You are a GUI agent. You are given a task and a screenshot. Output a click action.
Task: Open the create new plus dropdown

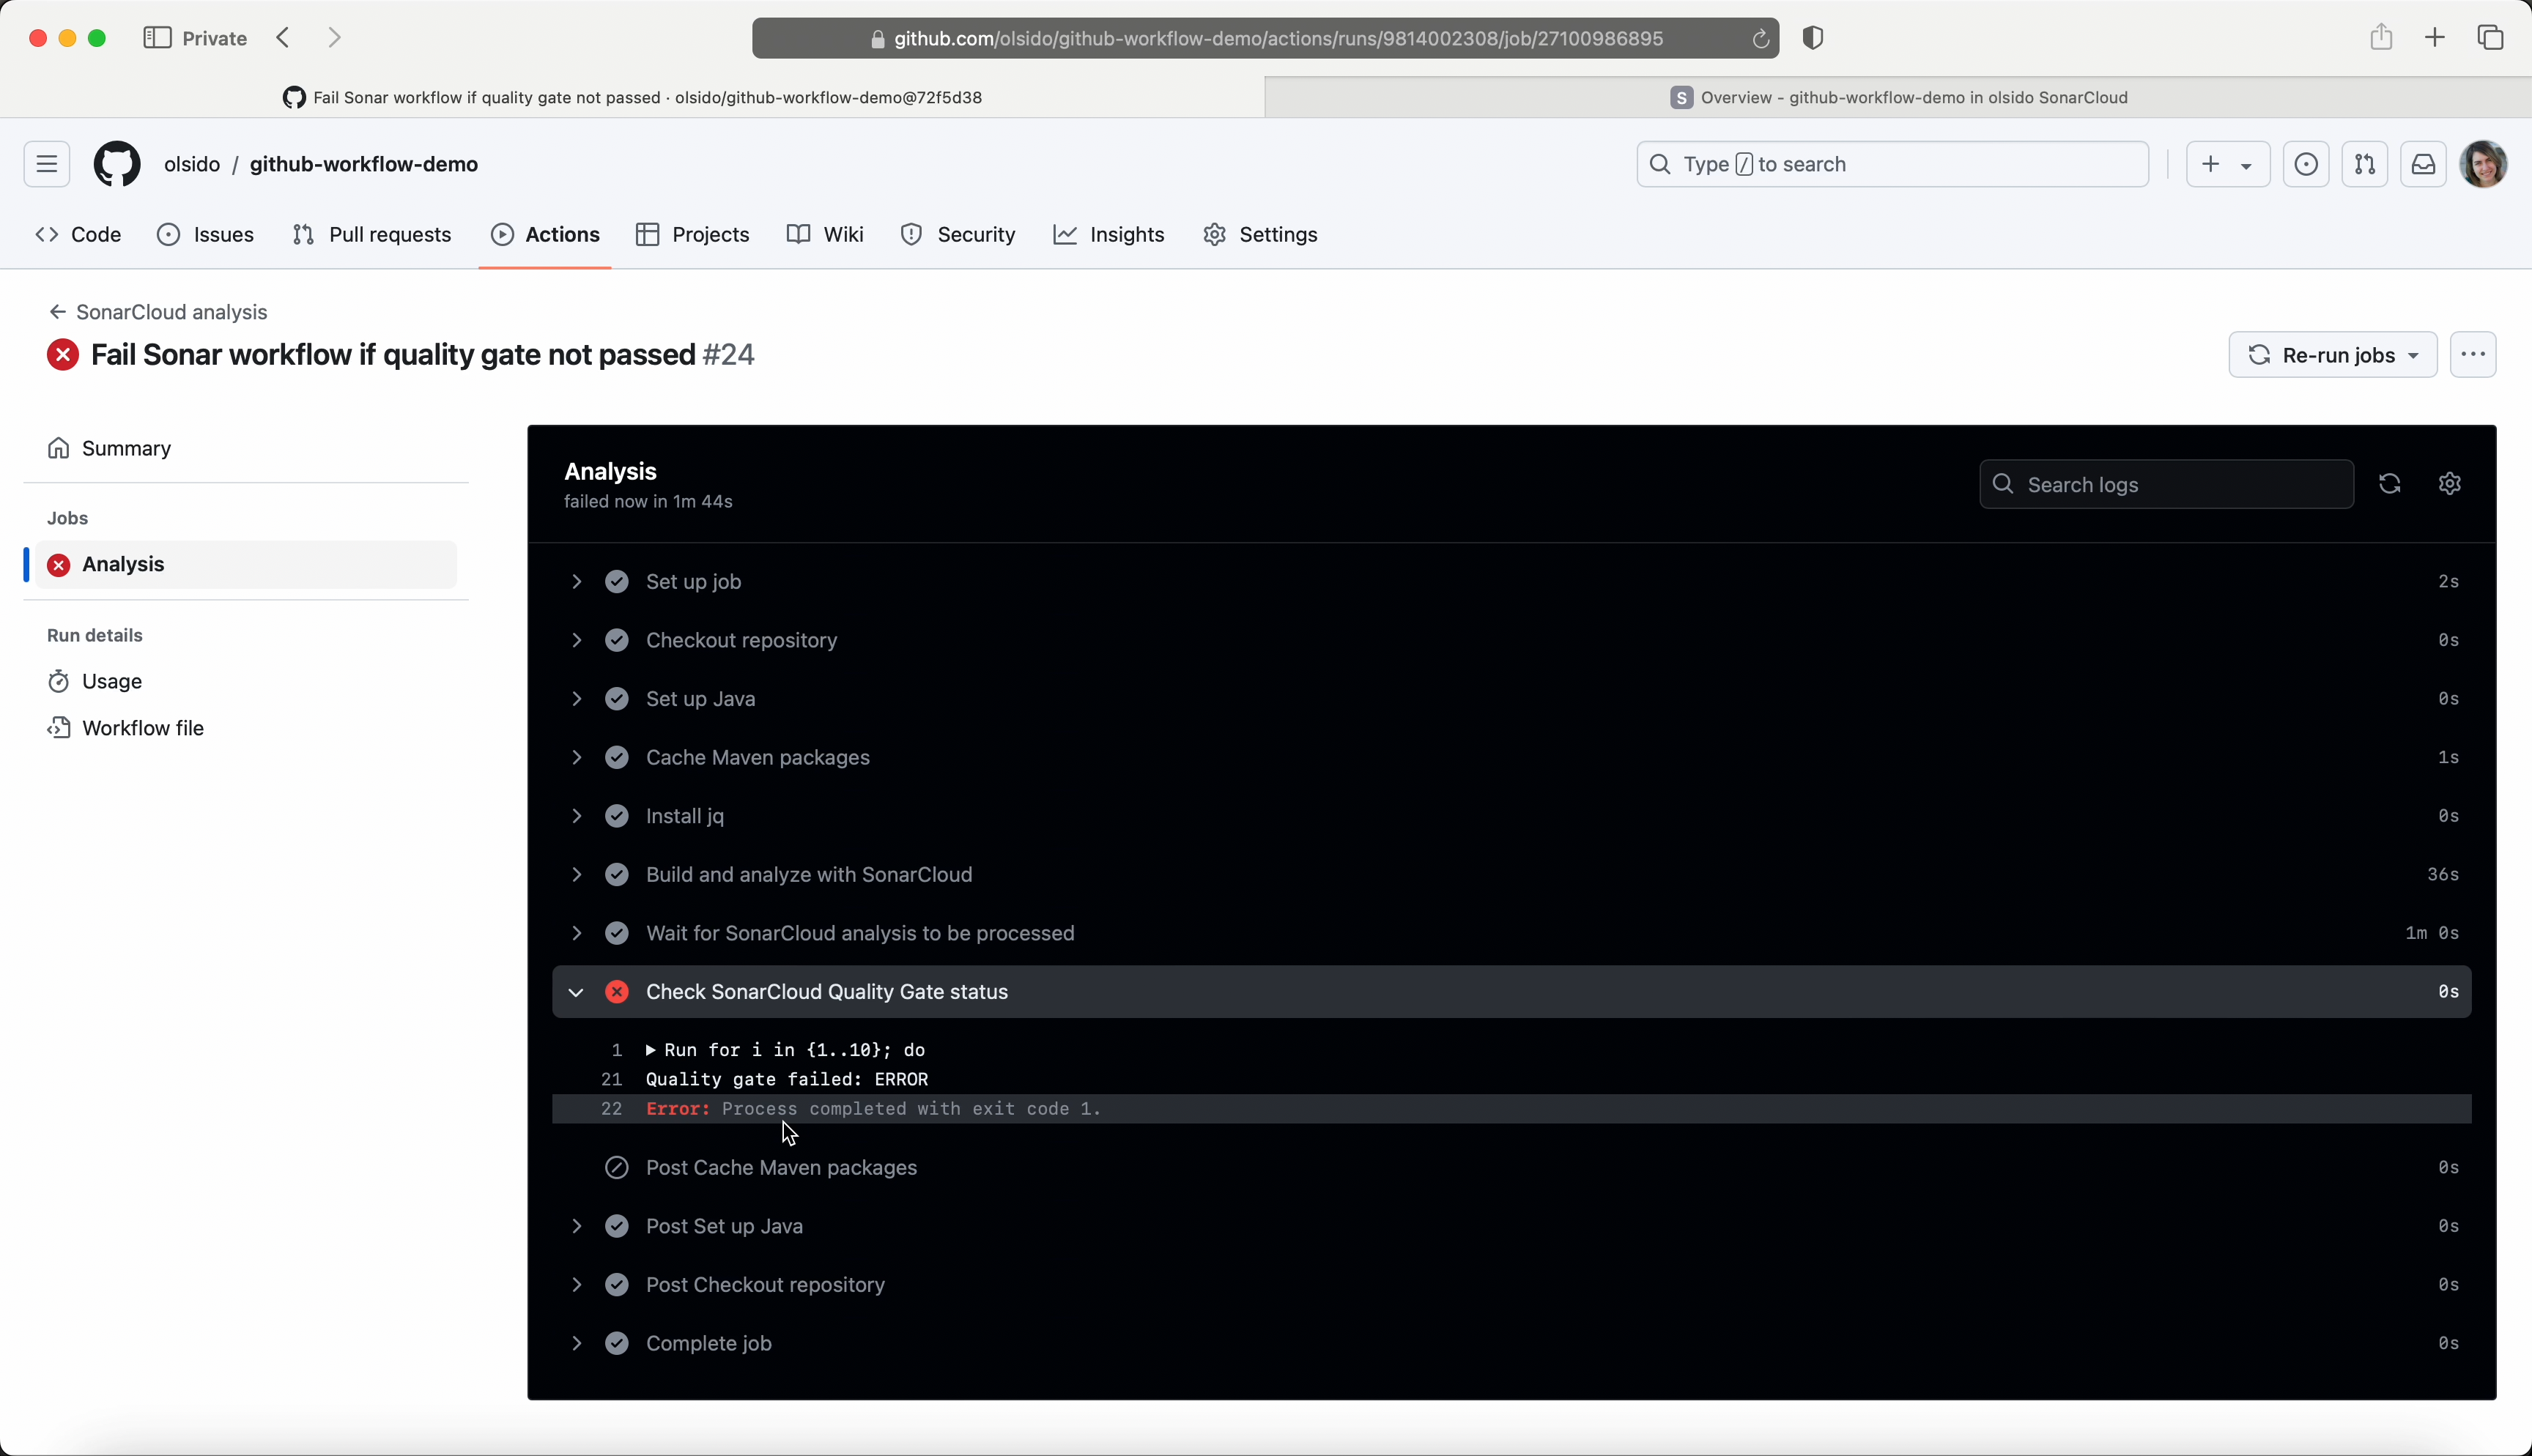point(2227,164)
